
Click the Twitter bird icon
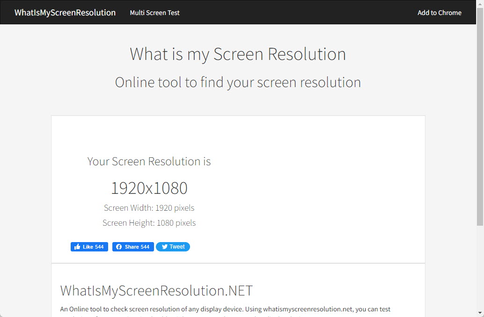tap(164, 247)
